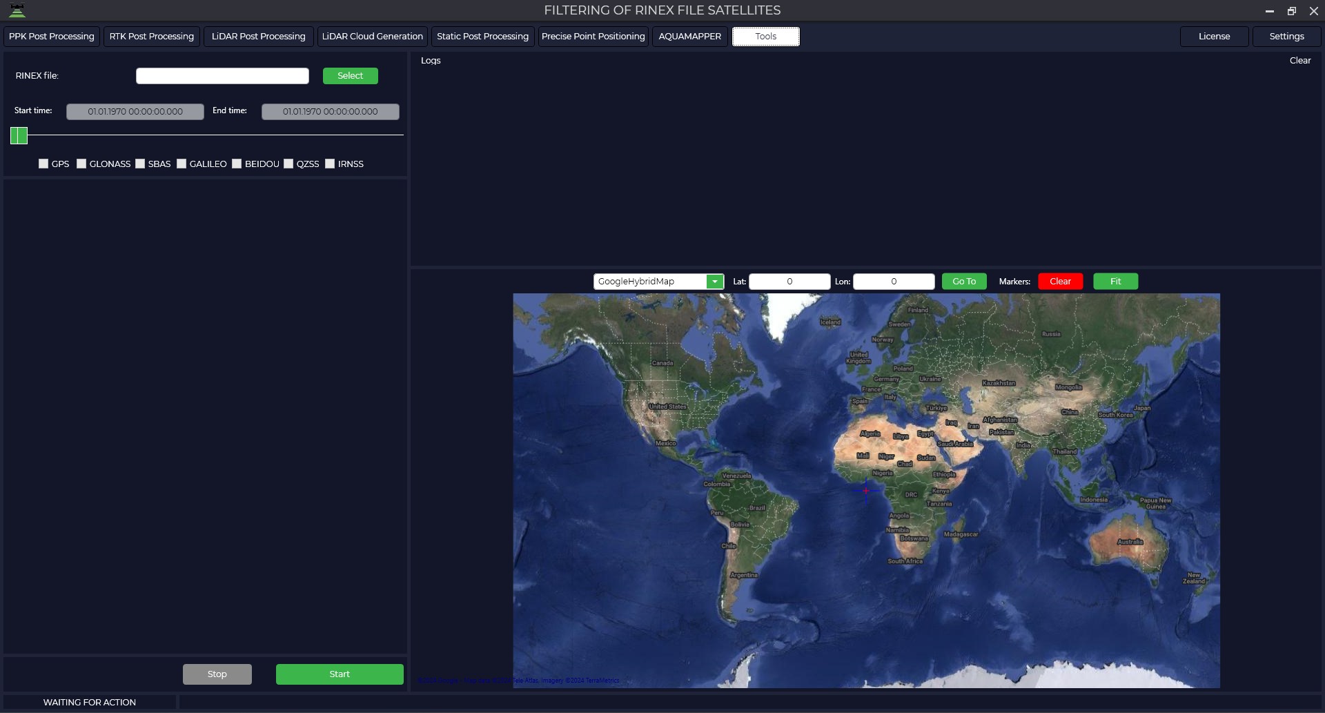The width and height of the screenshot is (1325, 713).
Task: Restore down the window
Action: (1292, 10)
